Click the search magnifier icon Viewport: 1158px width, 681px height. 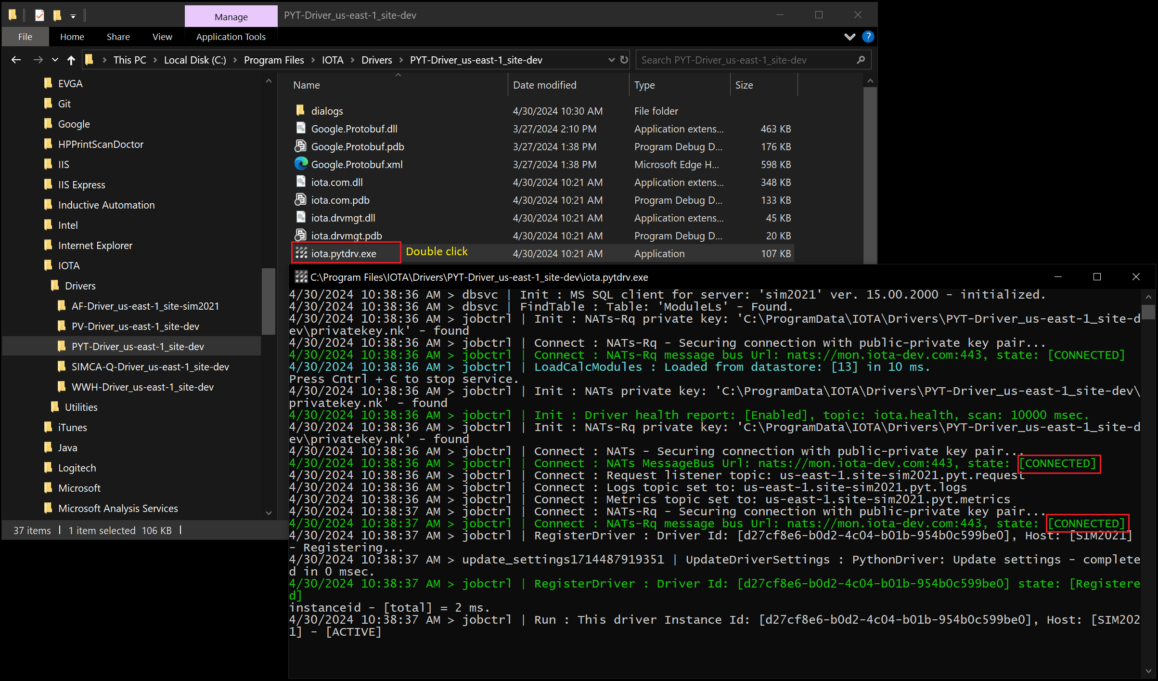pyautogui.click(x=861, y=60)
